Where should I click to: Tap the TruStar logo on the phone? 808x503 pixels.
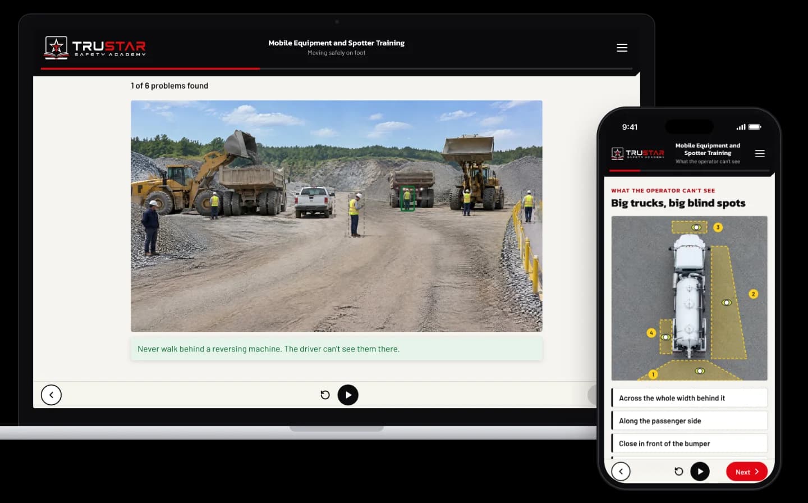pyautogui.click(x=637, y=153)
